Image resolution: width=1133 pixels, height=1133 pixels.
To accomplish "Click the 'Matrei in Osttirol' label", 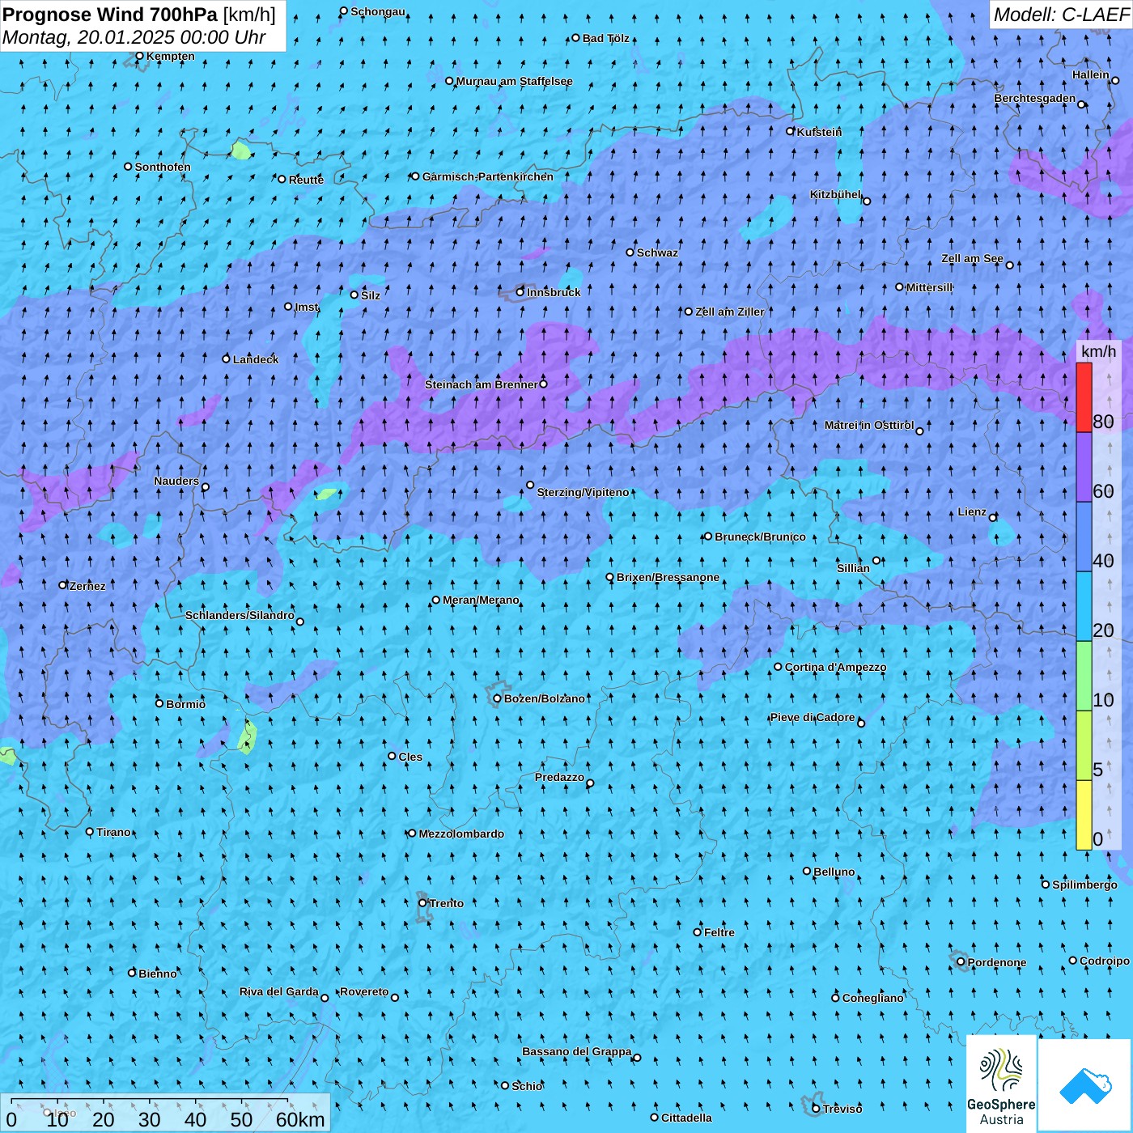I will tap(869, 425).
